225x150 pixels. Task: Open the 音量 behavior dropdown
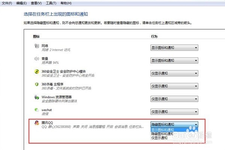click(174, 61)
